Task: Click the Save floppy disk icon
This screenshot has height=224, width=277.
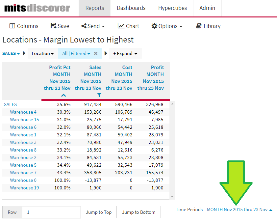Action: pyautogui.click(x=53, y=26)
